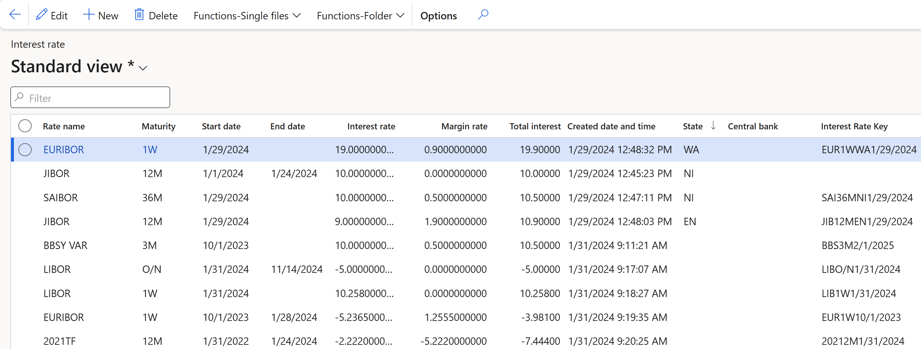Sort by the Rate name column header

click(x=64, y=126)
